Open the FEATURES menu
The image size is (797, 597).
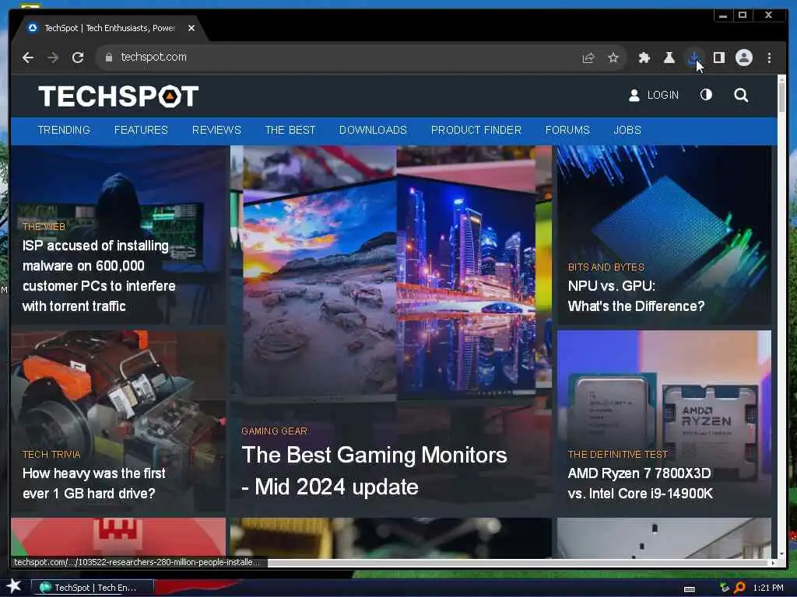click(141, 130)
